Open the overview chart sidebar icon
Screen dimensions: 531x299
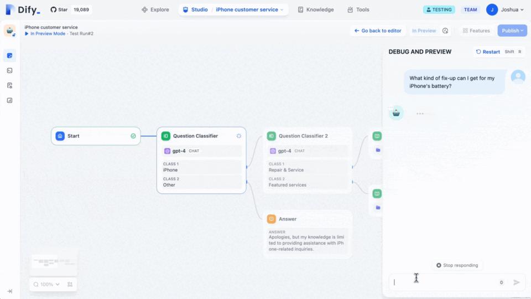tap(9, 100)
